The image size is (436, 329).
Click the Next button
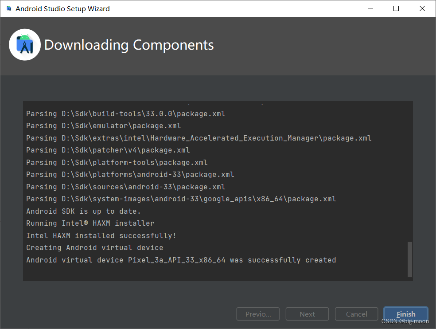pos(307,314)
